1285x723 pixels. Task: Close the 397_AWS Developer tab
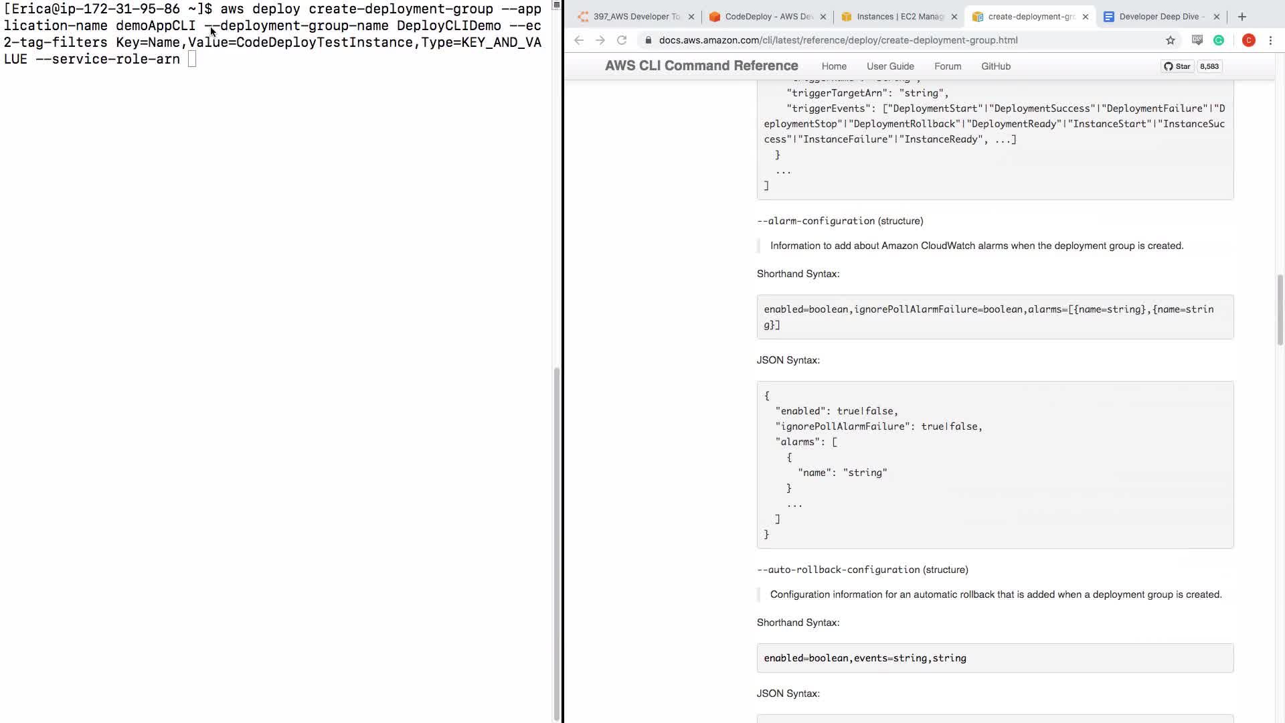tap(691, 17)
